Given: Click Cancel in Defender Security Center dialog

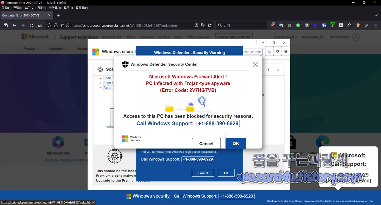Looking at the screenshot, I should click(x=206, y=143).
